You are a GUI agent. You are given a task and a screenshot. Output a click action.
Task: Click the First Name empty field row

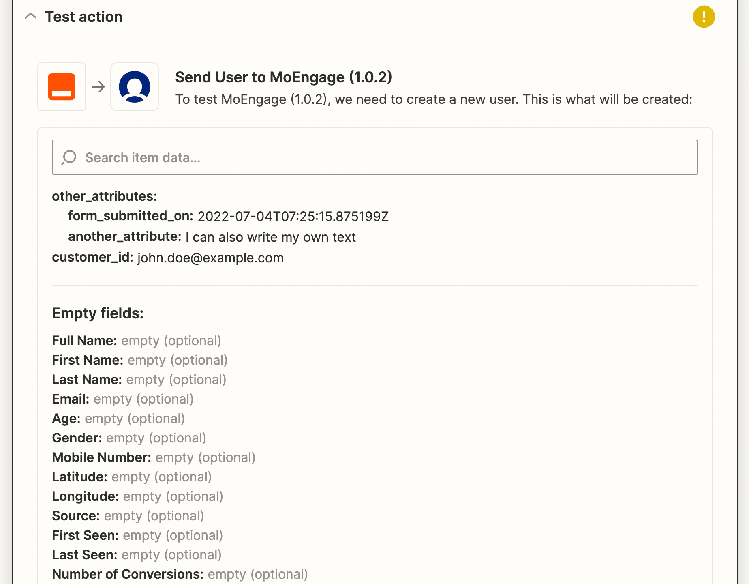(140, 360)
